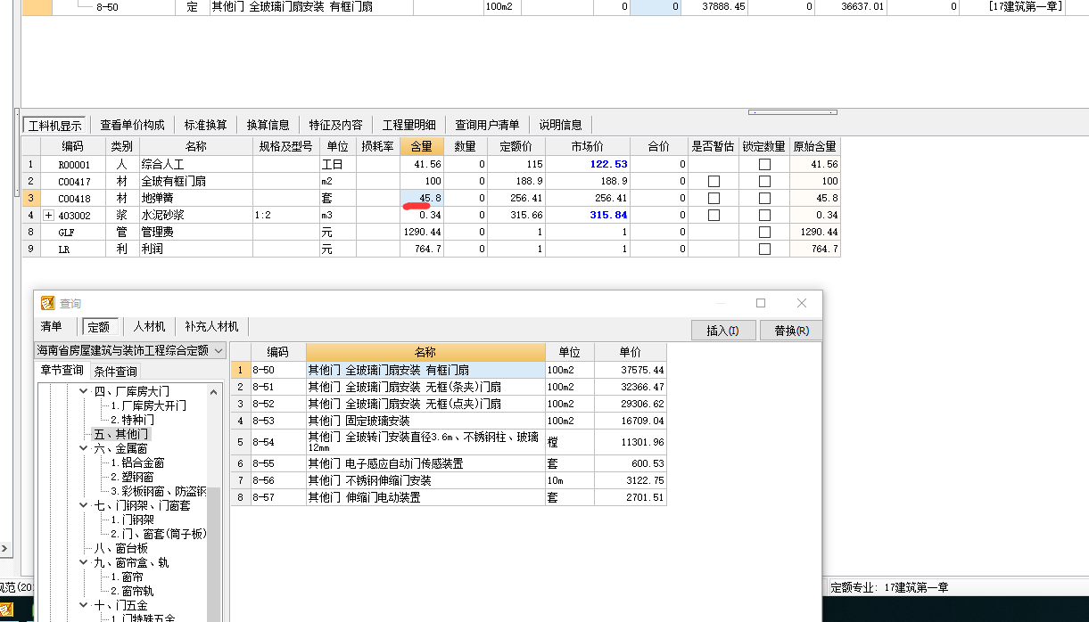This screenshot has width=1089, height=622.
Task: Select the 条件查询 tab
Action: click(115, 371)
